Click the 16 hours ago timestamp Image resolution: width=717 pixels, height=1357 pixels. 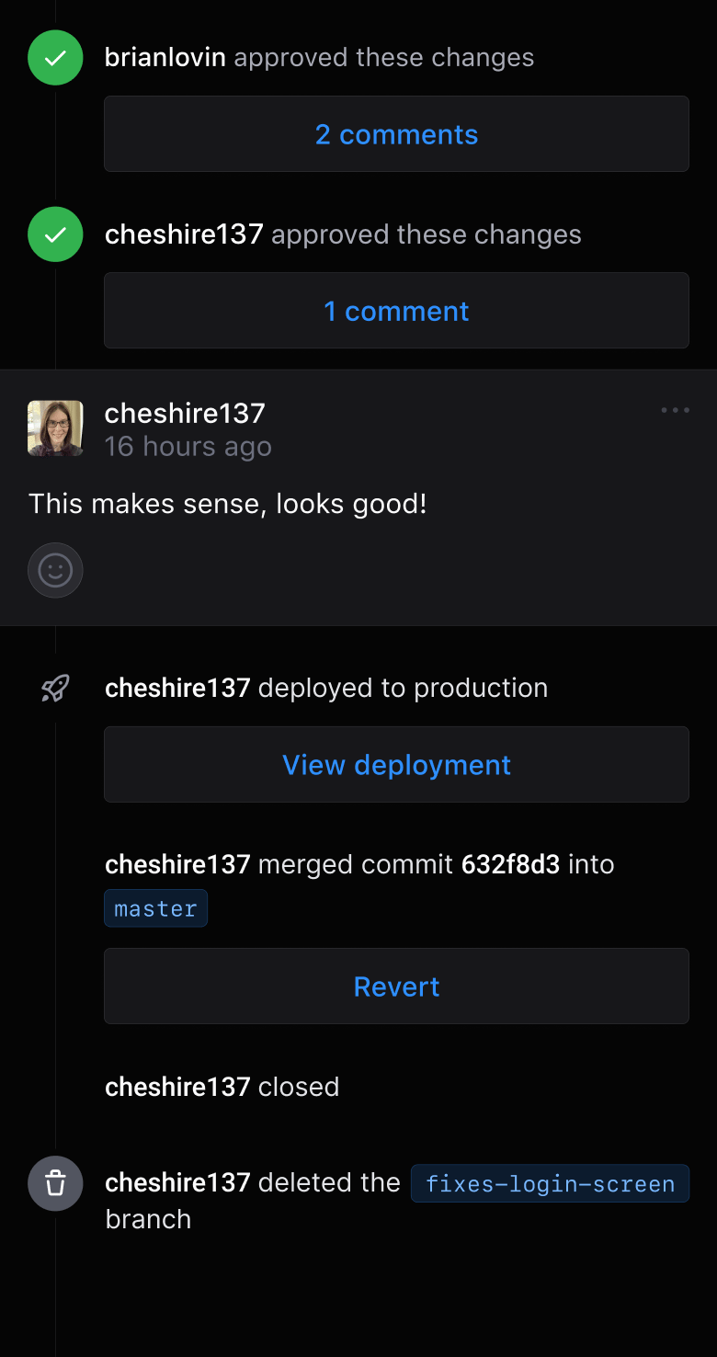click(x=188, y=447)
